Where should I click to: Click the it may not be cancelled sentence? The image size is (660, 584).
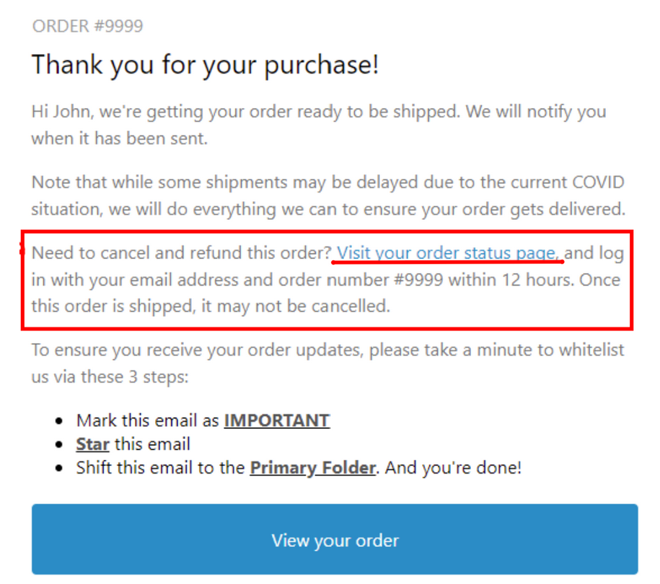coord(296,306)
